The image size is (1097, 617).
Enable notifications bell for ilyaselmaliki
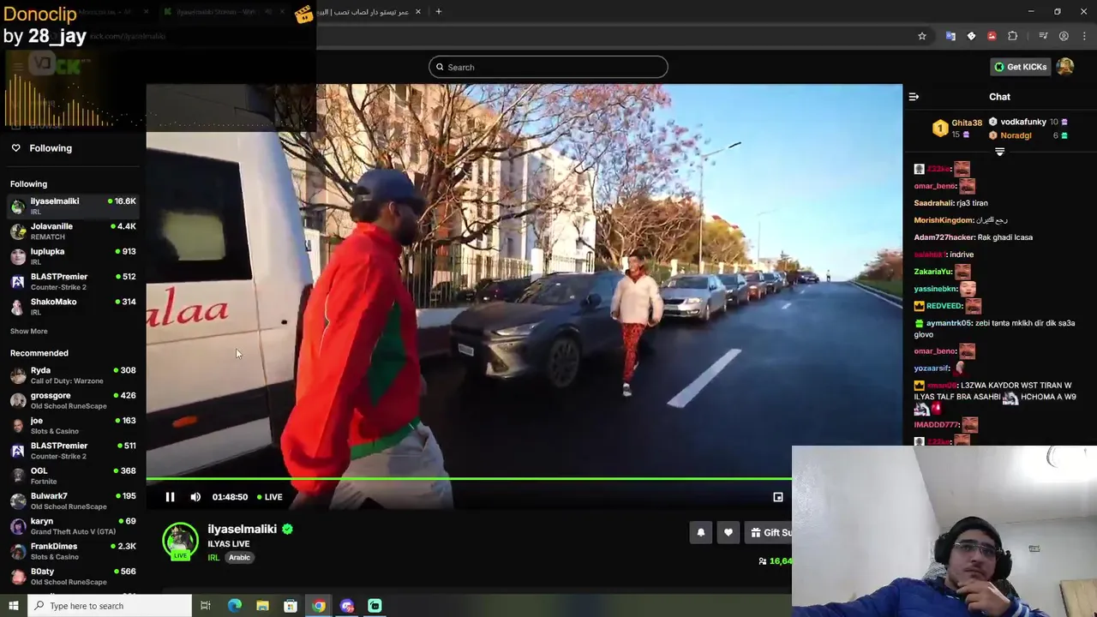coord(700,533)
